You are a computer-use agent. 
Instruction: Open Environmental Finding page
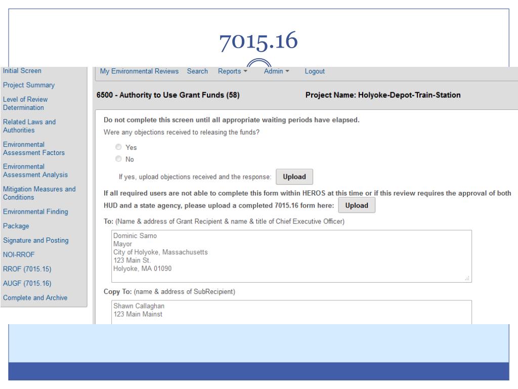(35, 212)
